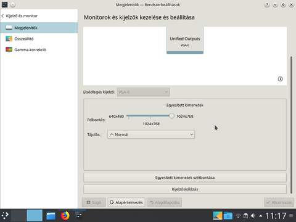Viewport: 296px width, 222px height.
Task: Open Gamma-korrekció settings
Action: pos(39,49)
